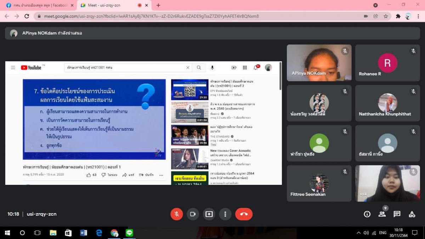Open Chrome three-dot menu
This screenshot has width=425, height=239.
(418, 16)
